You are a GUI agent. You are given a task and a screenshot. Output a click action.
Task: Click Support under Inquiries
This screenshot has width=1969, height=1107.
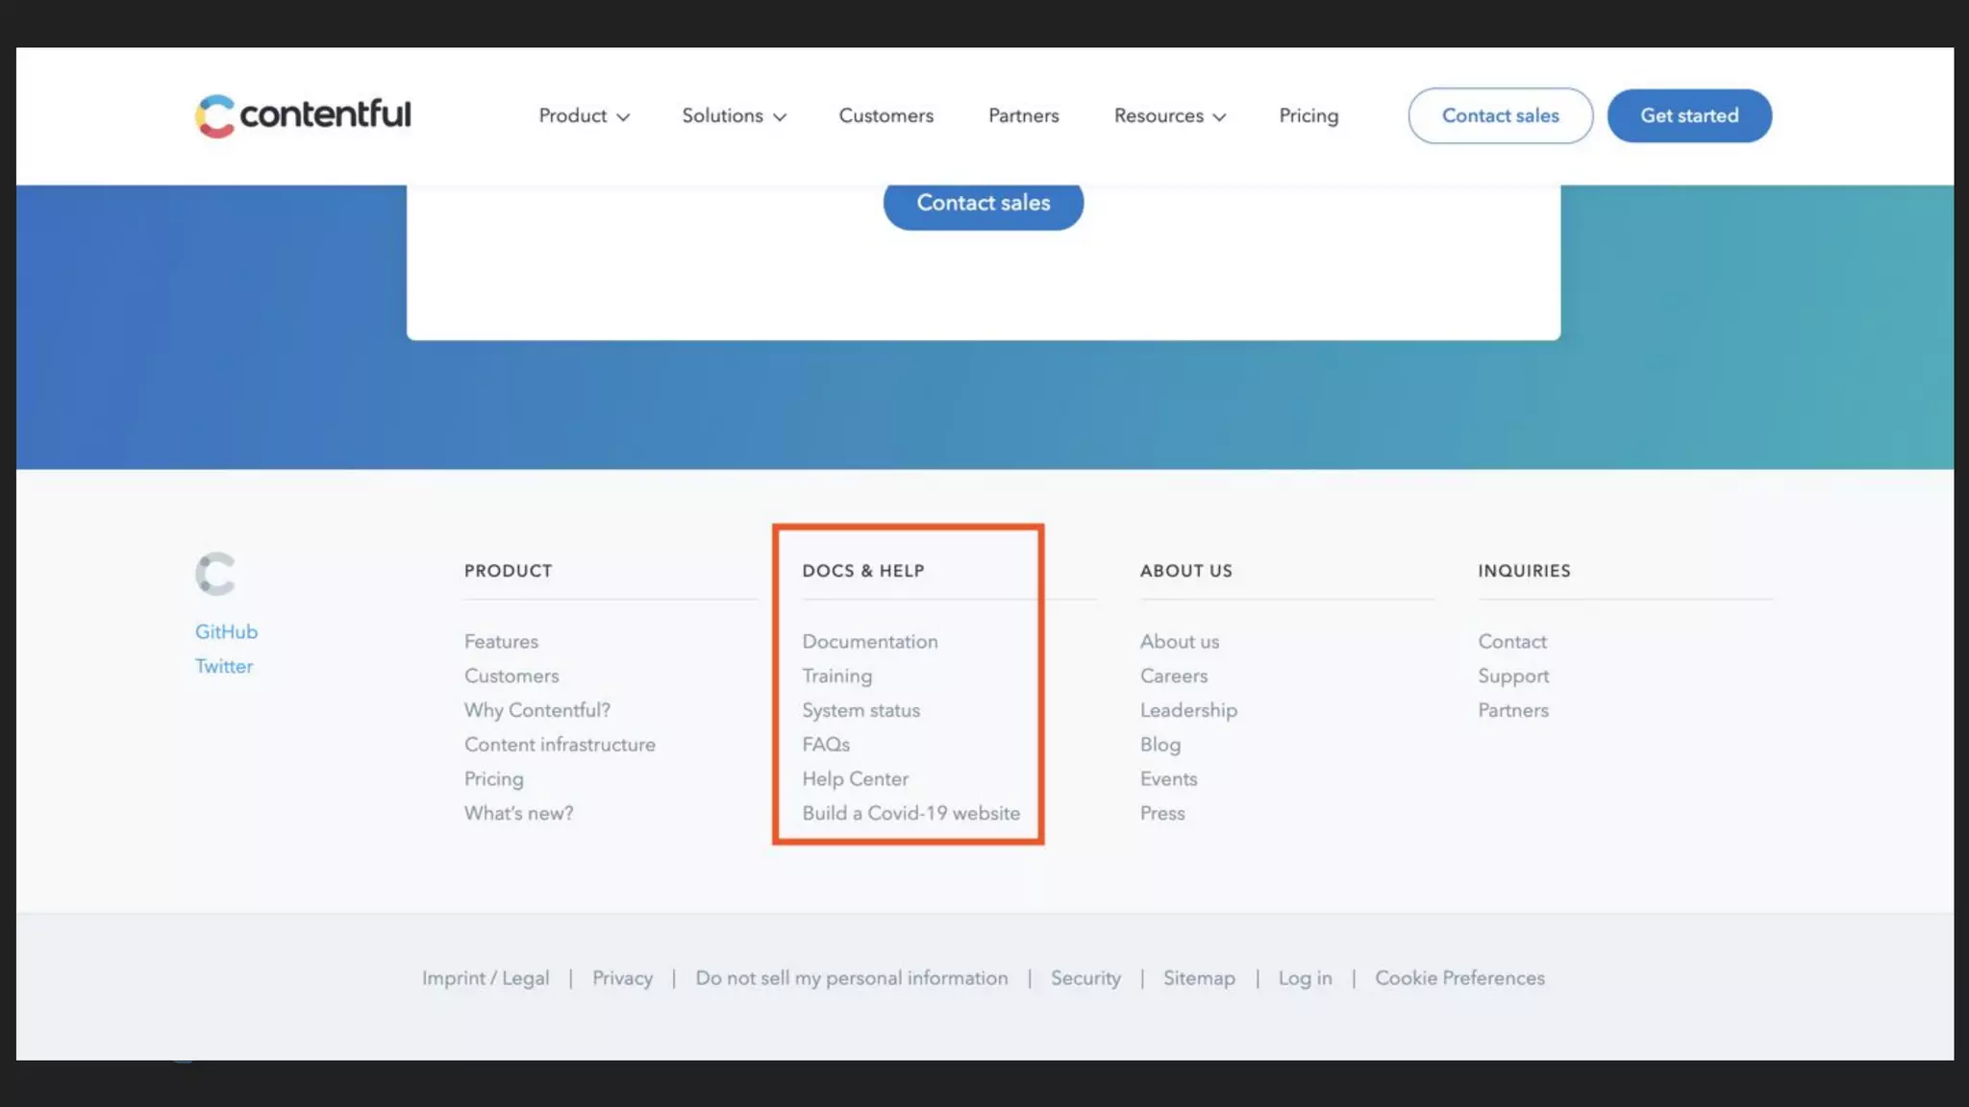click(x=1512, y=676)
